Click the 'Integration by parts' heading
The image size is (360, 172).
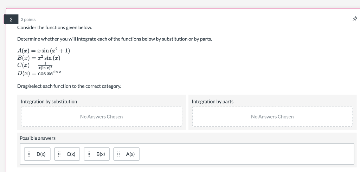click(213, 102)
